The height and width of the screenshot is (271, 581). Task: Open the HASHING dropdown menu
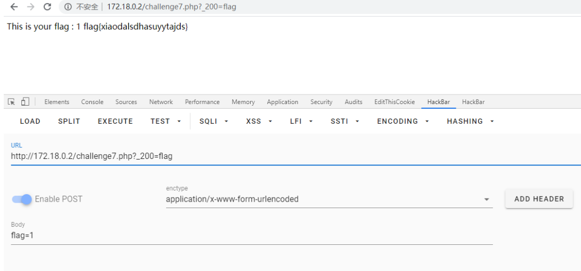point(470,121)
